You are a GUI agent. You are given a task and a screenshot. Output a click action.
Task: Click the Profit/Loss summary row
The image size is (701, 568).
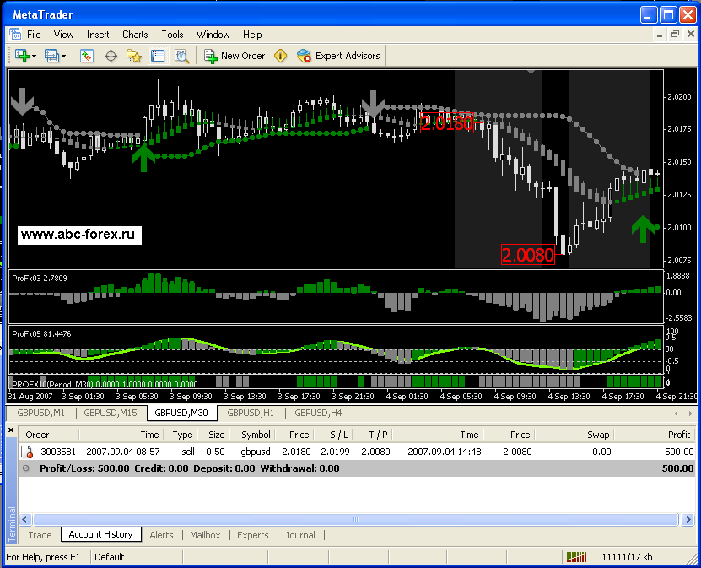click(357, 468)
